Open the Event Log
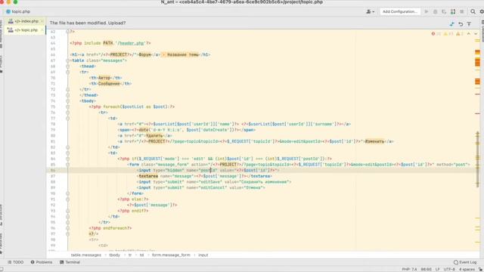Image resolution: width=484 pixels, height=272 pixels. point(465,262)
